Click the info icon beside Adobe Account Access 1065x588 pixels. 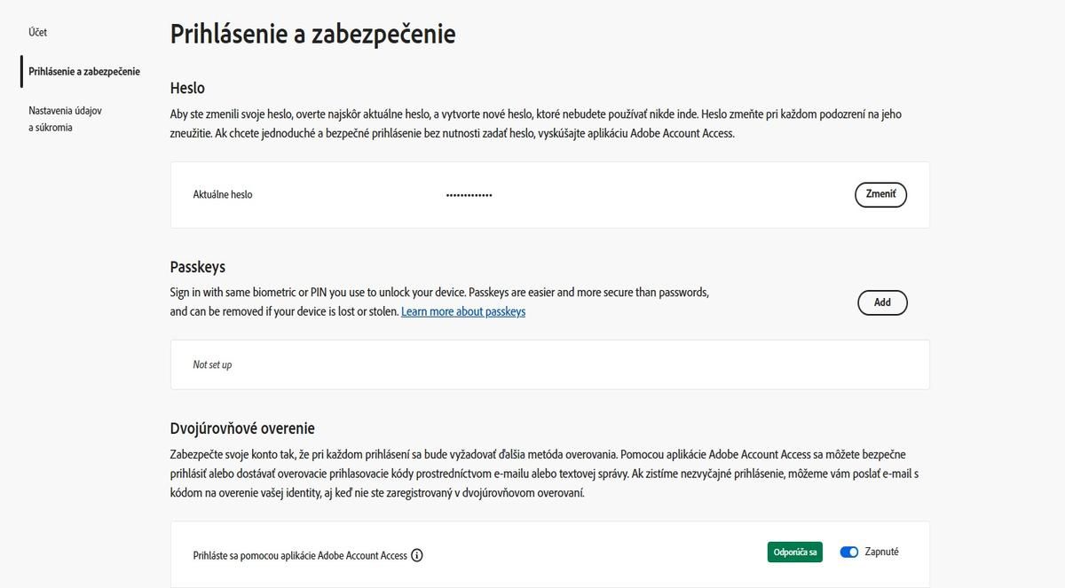[417, 555]
